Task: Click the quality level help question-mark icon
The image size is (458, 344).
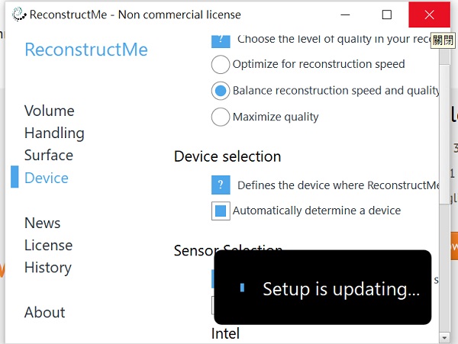Action: 221,40
